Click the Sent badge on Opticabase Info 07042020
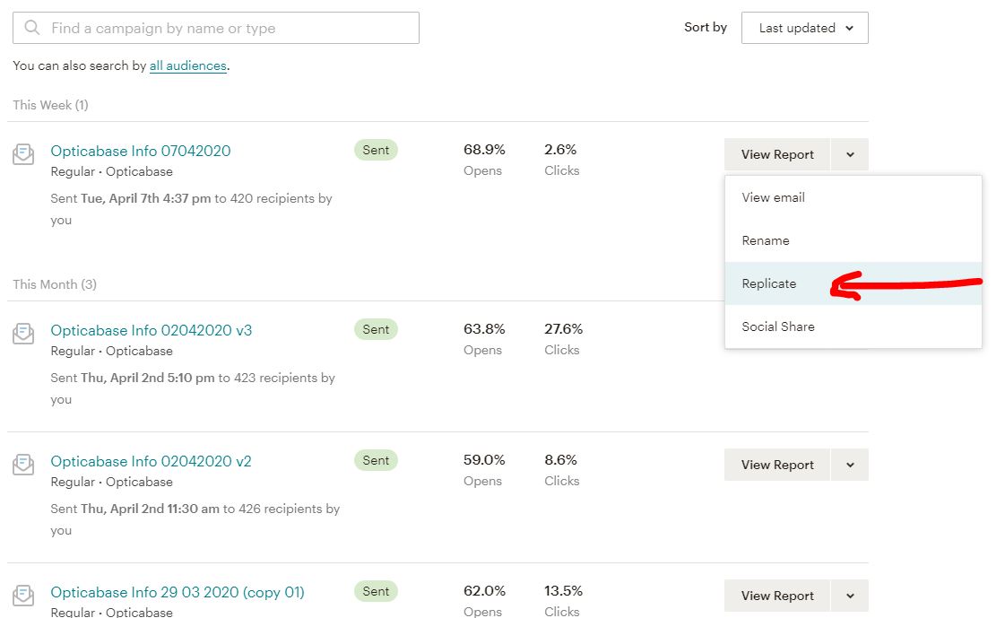 point(376,150)
